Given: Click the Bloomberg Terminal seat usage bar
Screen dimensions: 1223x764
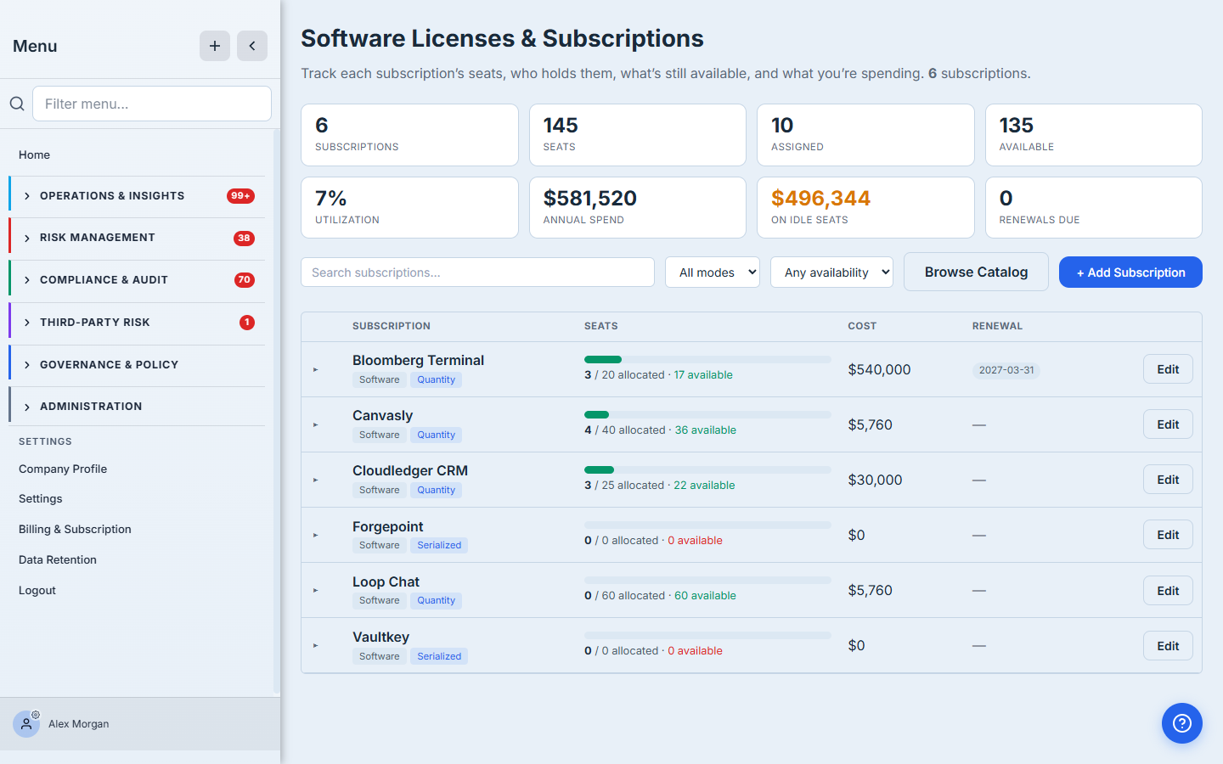Looking at the screenshot, I should click(x=707, y=360).
